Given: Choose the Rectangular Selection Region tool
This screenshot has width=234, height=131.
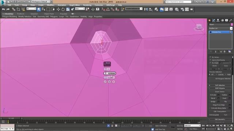Looking at the screenshot, I should [48, 9].
